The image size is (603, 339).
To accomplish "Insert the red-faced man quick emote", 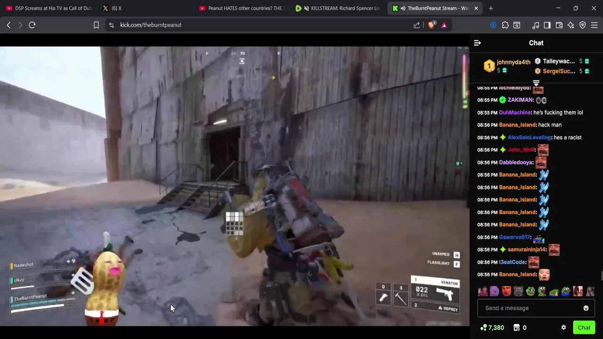I will 506,291.
